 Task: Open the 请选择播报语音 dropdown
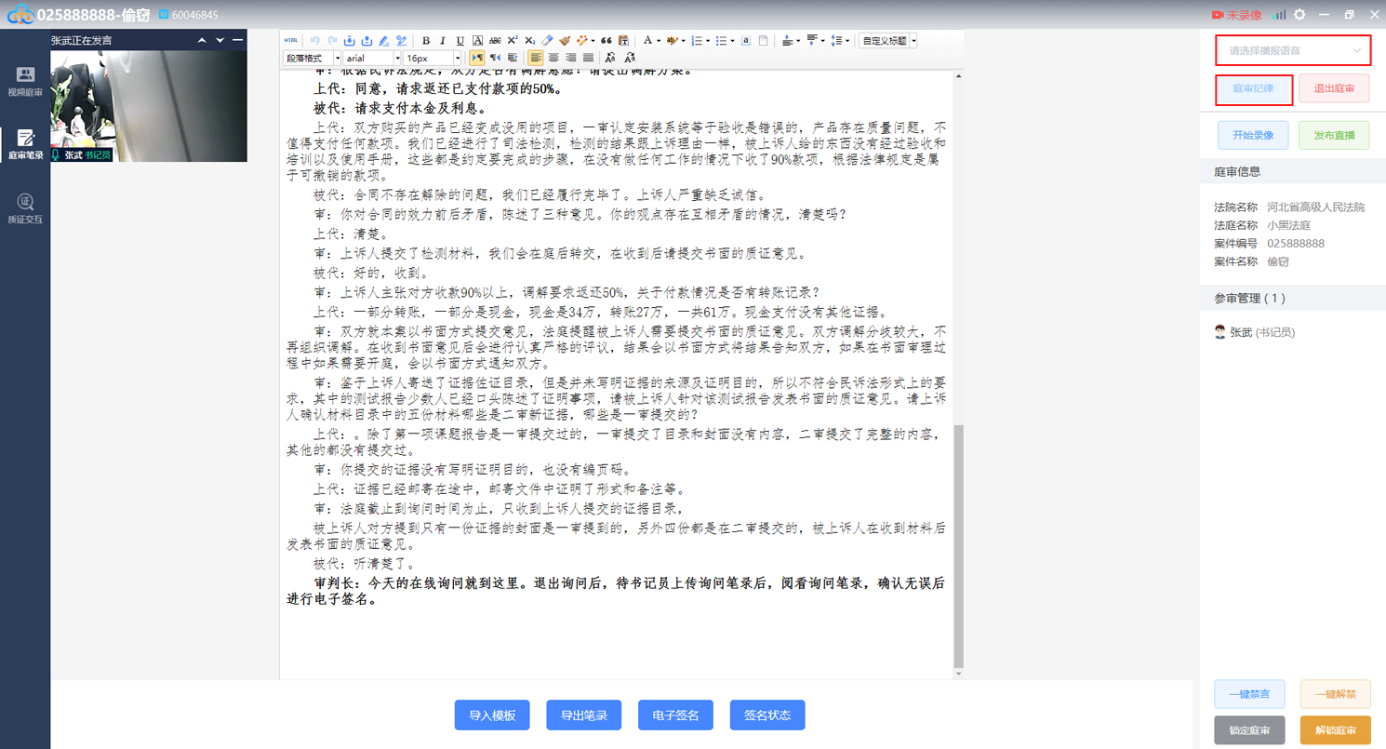(1293, 50)
